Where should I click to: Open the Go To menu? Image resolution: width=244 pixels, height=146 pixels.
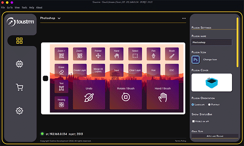coord(10,7)
